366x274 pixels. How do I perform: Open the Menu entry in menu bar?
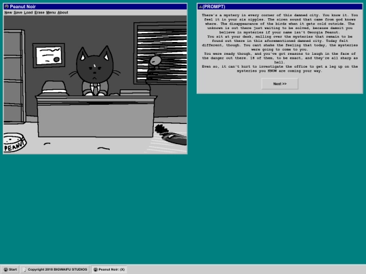point(51,13)
